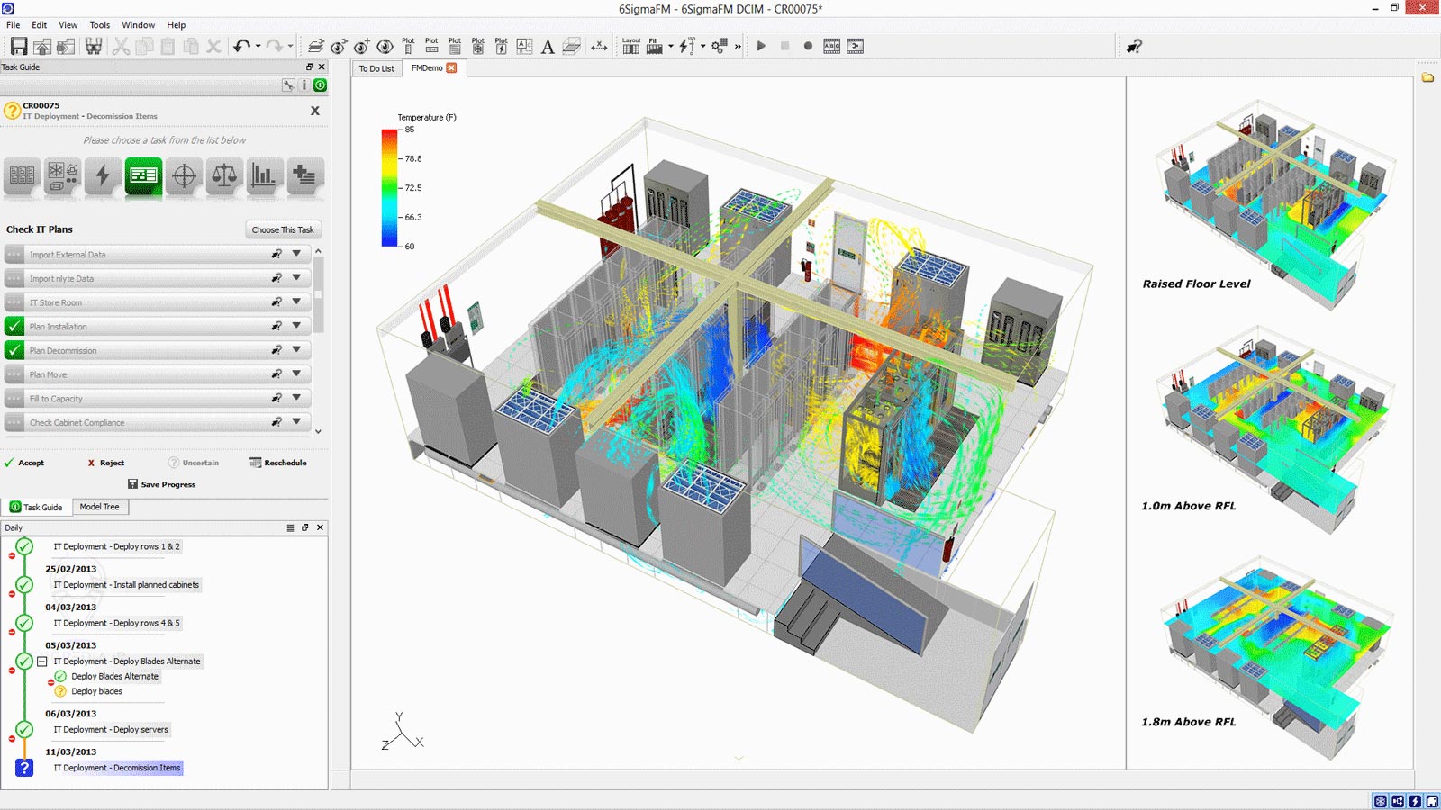Click the binoculars Find toolbar icon
This screenshot has height=810, width=1441.
coord(93,46)
